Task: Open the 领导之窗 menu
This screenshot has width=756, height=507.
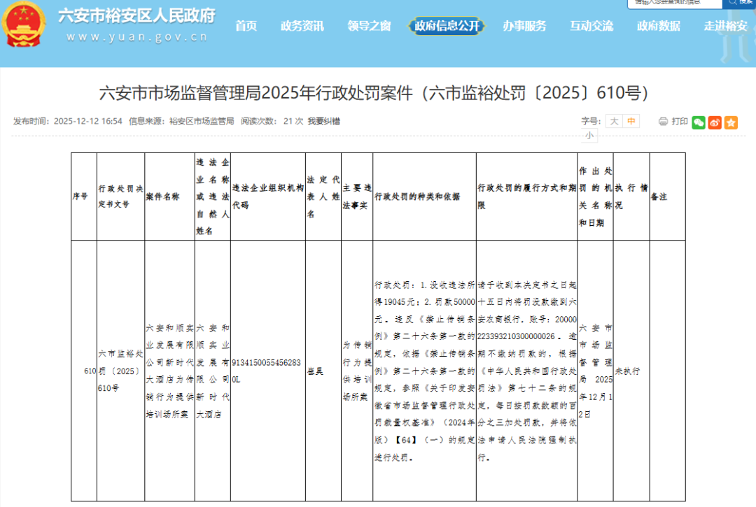Action: pos(368,25)
